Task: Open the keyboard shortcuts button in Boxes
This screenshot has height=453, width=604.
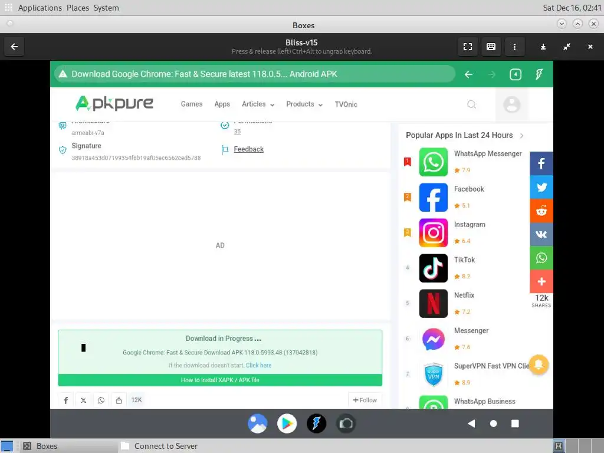Action: pyautogui.click(x=491, y=47)
